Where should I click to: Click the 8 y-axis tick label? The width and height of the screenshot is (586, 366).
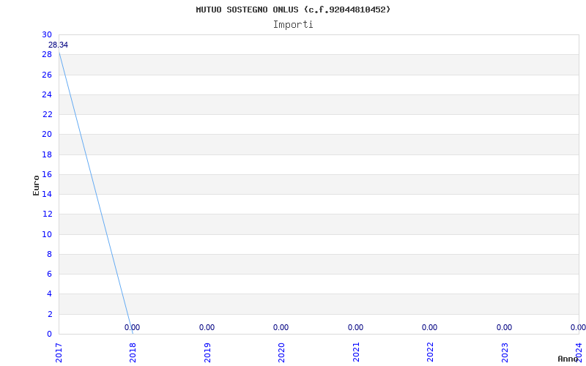49,254
